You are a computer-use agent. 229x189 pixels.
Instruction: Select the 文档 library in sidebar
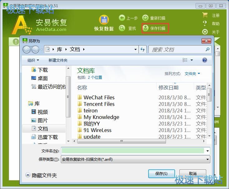[44, 129]
